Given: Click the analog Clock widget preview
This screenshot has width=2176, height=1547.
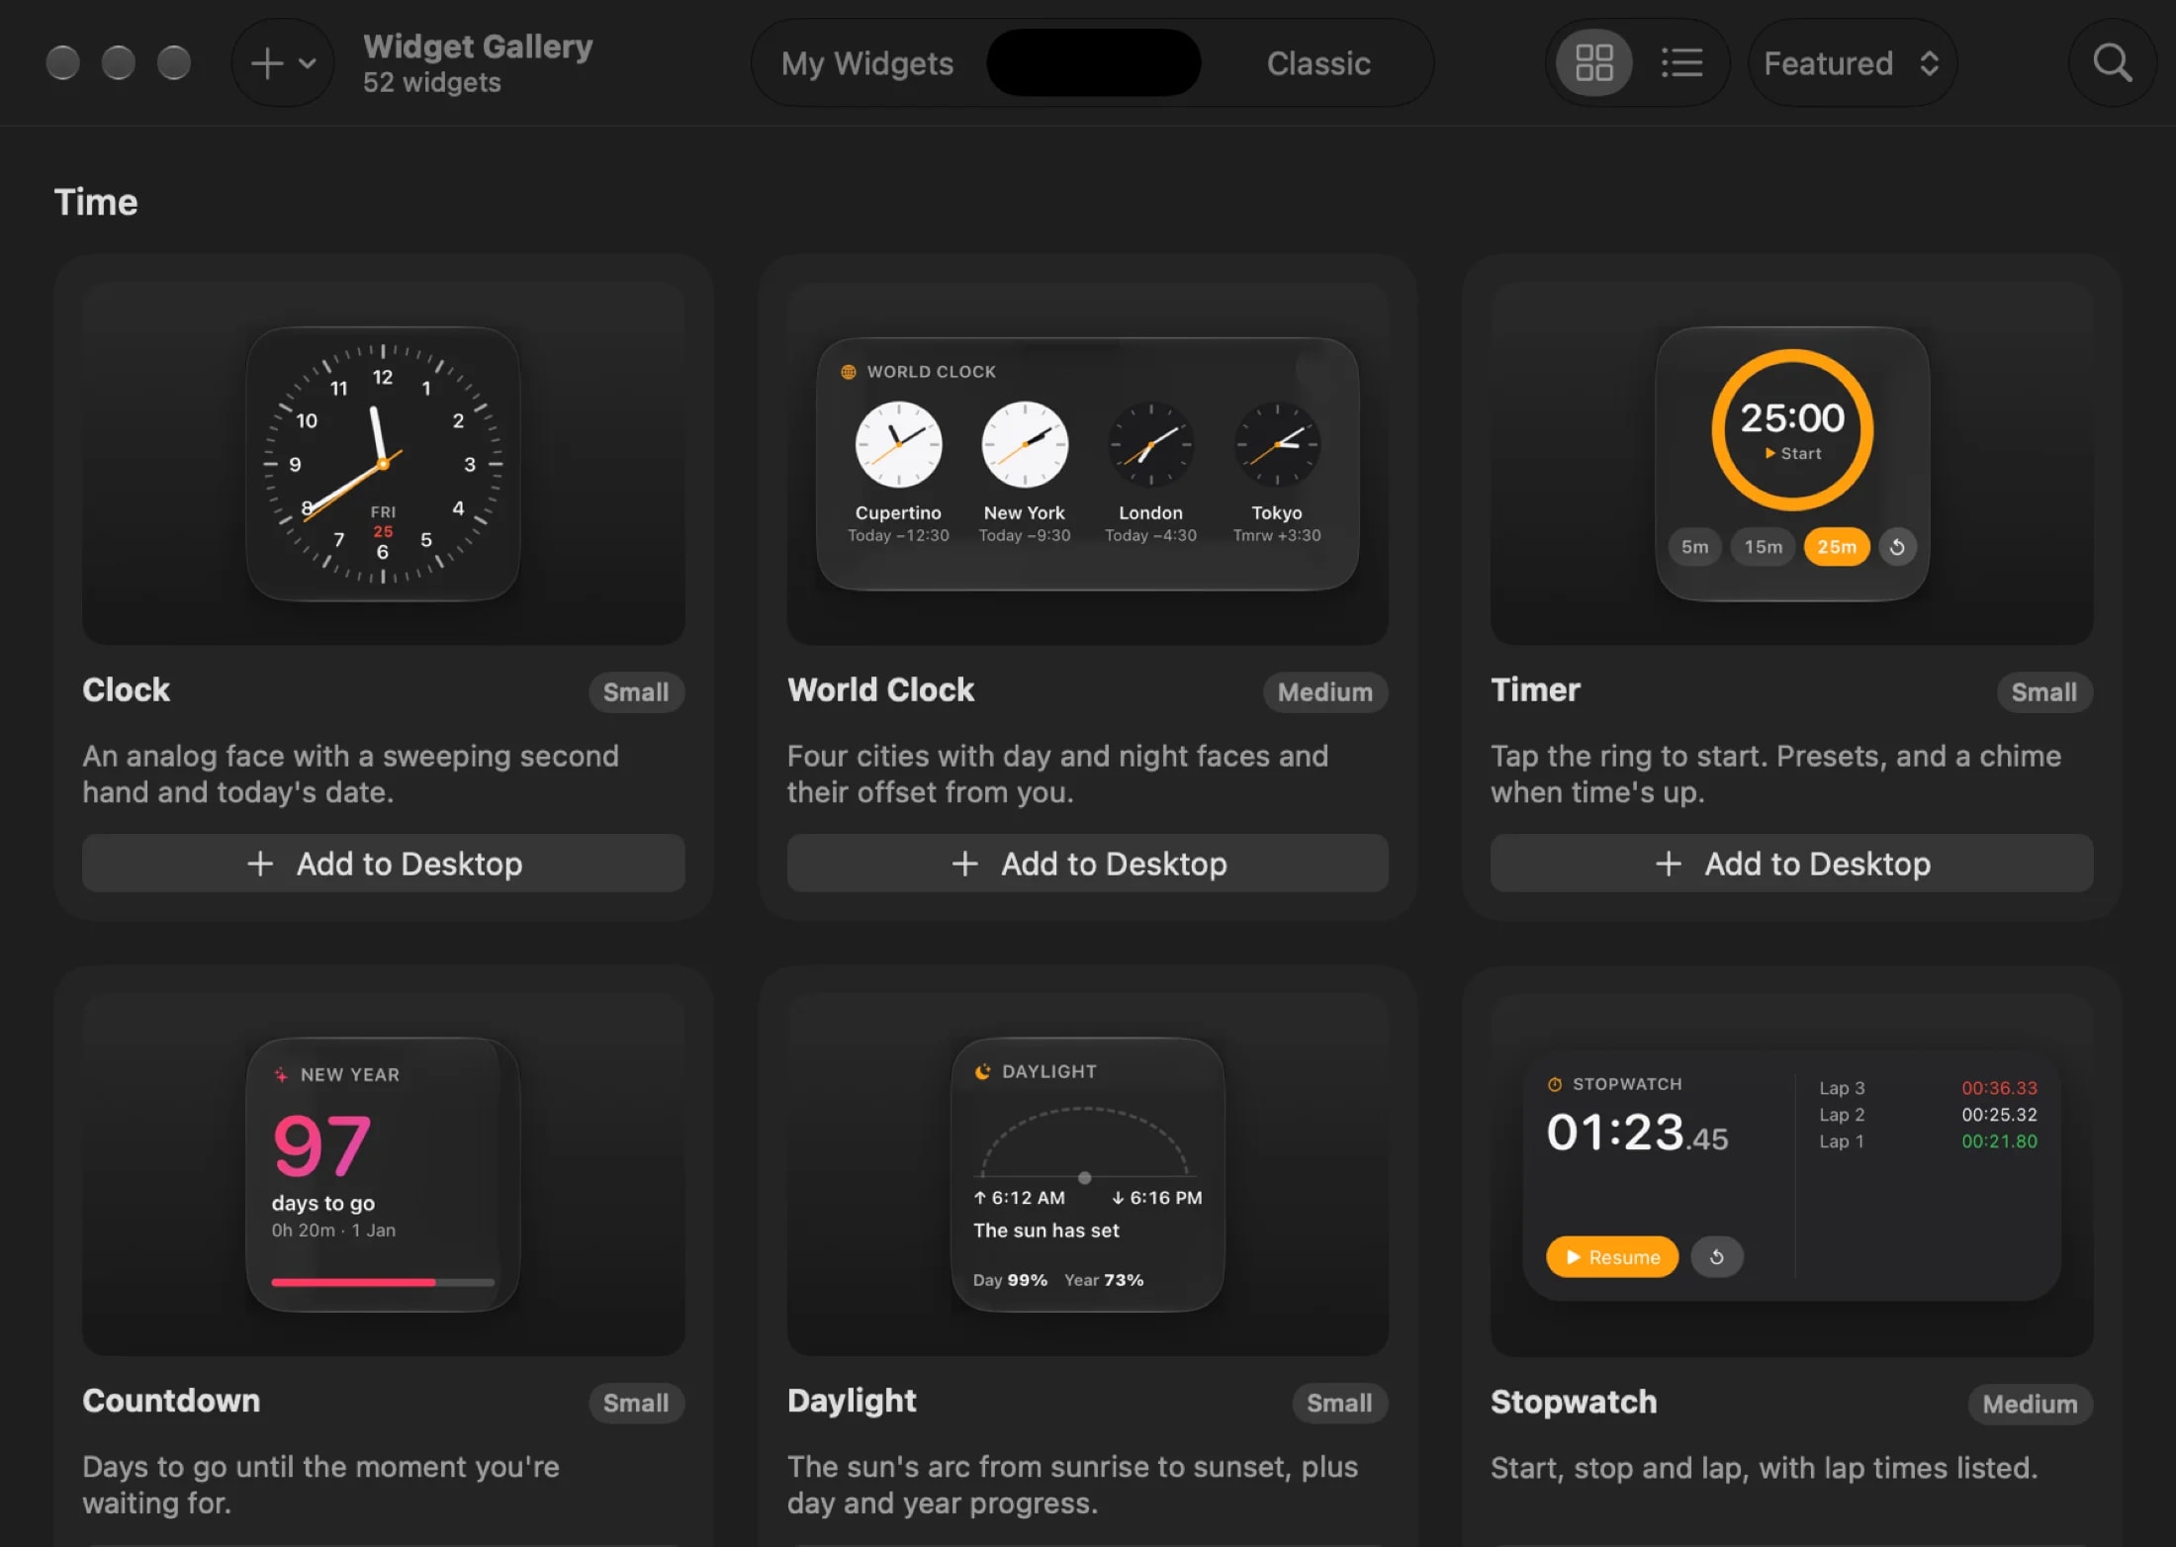Looking at the screenshot, I should (384, 463).
